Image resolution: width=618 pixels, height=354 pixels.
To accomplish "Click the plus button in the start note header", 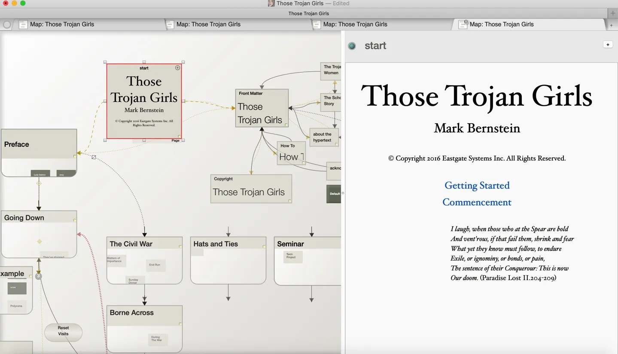I will 608,45.
